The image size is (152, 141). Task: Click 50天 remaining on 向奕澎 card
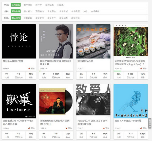105,134
